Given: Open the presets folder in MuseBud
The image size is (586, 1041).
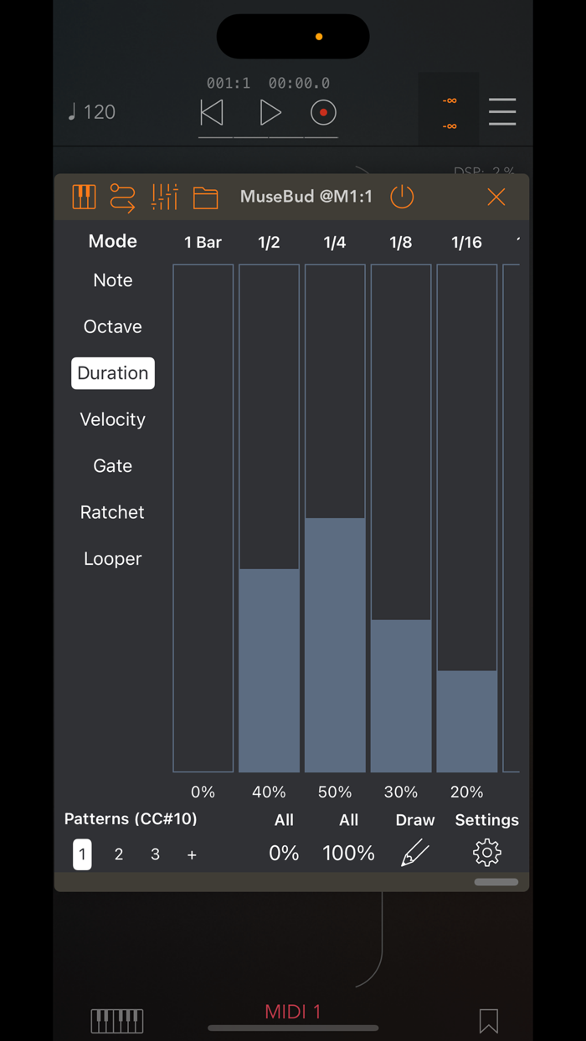Looking at the screenshot, I should [205, 197].
